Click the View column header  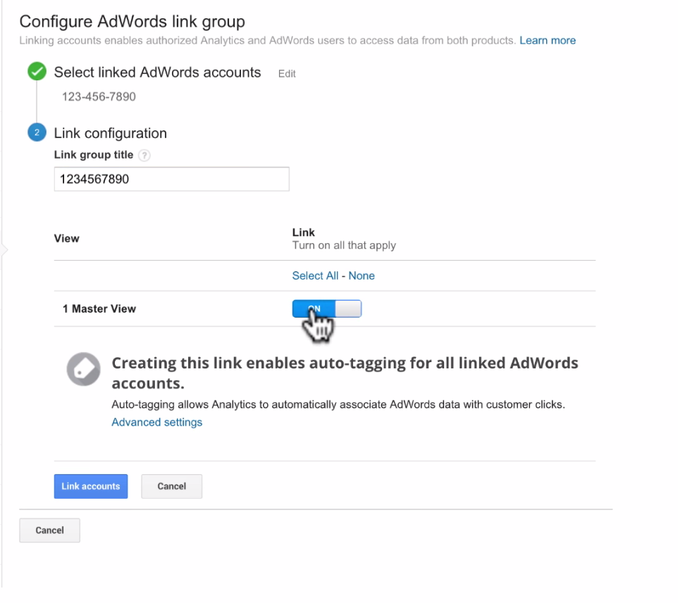click(66, 239)
